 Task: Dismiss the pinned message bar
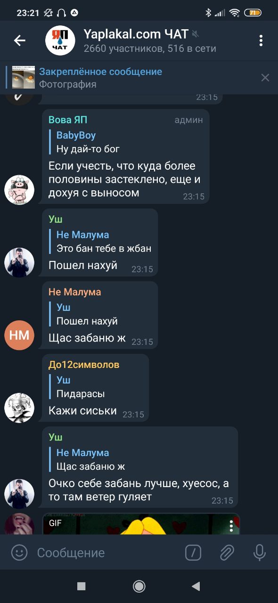pyautogui.click(x=265, y=78)
